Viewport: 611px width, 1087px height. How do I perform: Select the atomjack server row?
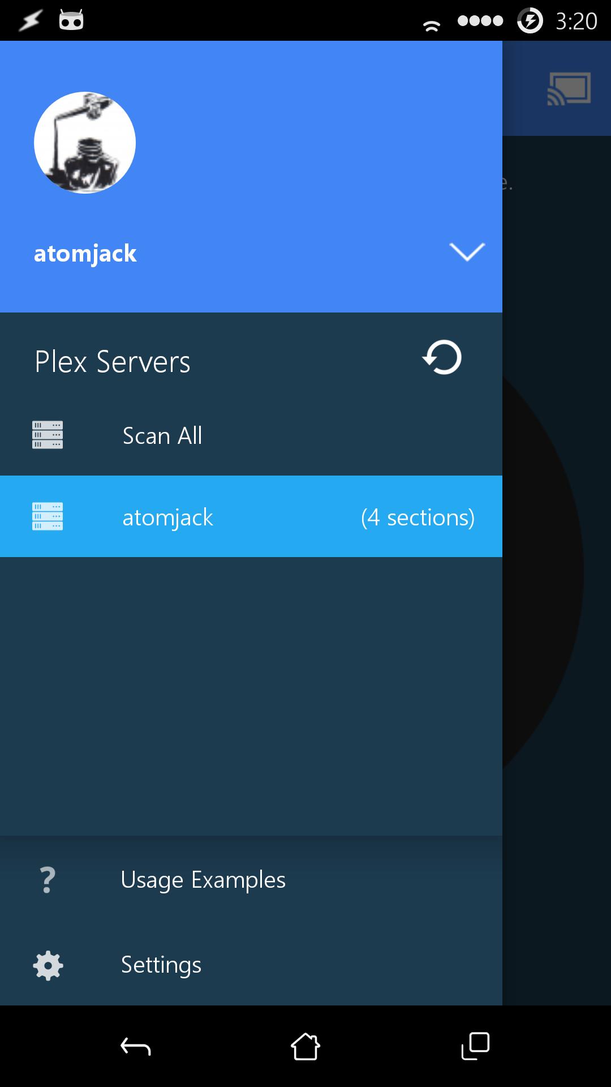(x=251, y=516)
